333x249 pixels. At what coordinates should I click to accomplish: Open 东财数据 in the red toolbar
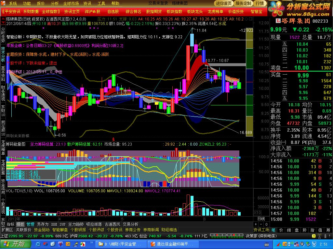tap(31, 12)
